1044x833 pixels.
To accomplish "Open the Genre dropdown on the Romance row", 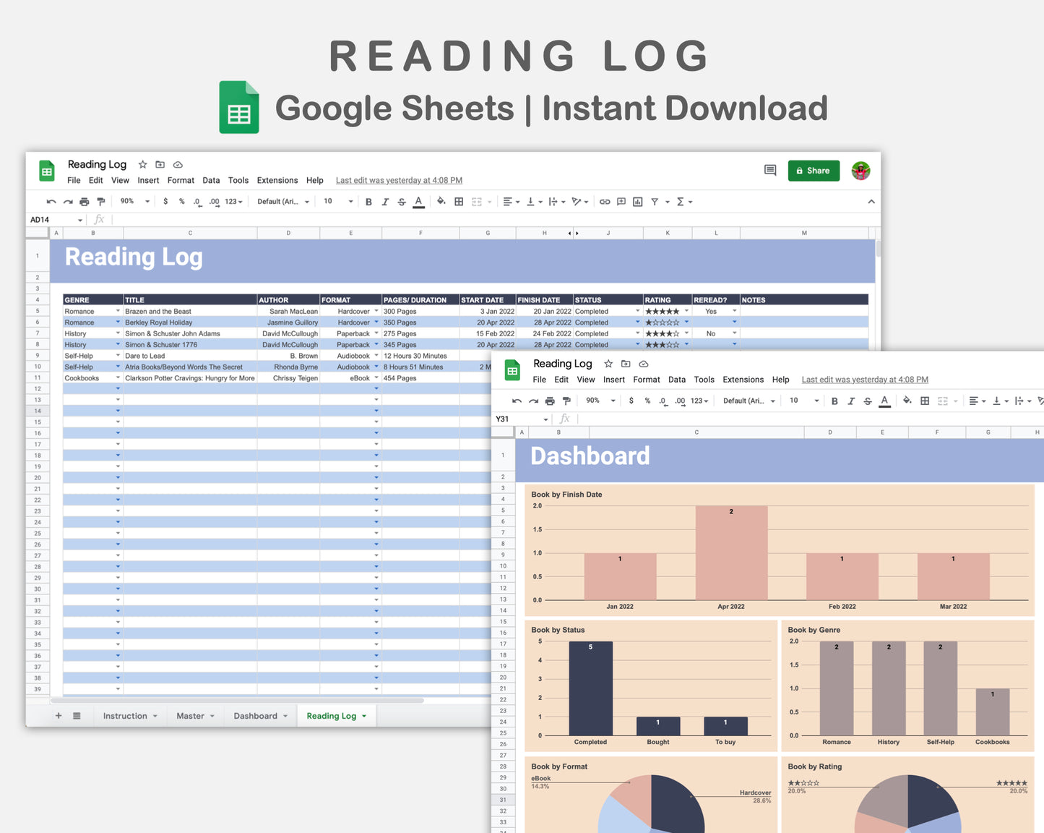I will click(118, 311).
